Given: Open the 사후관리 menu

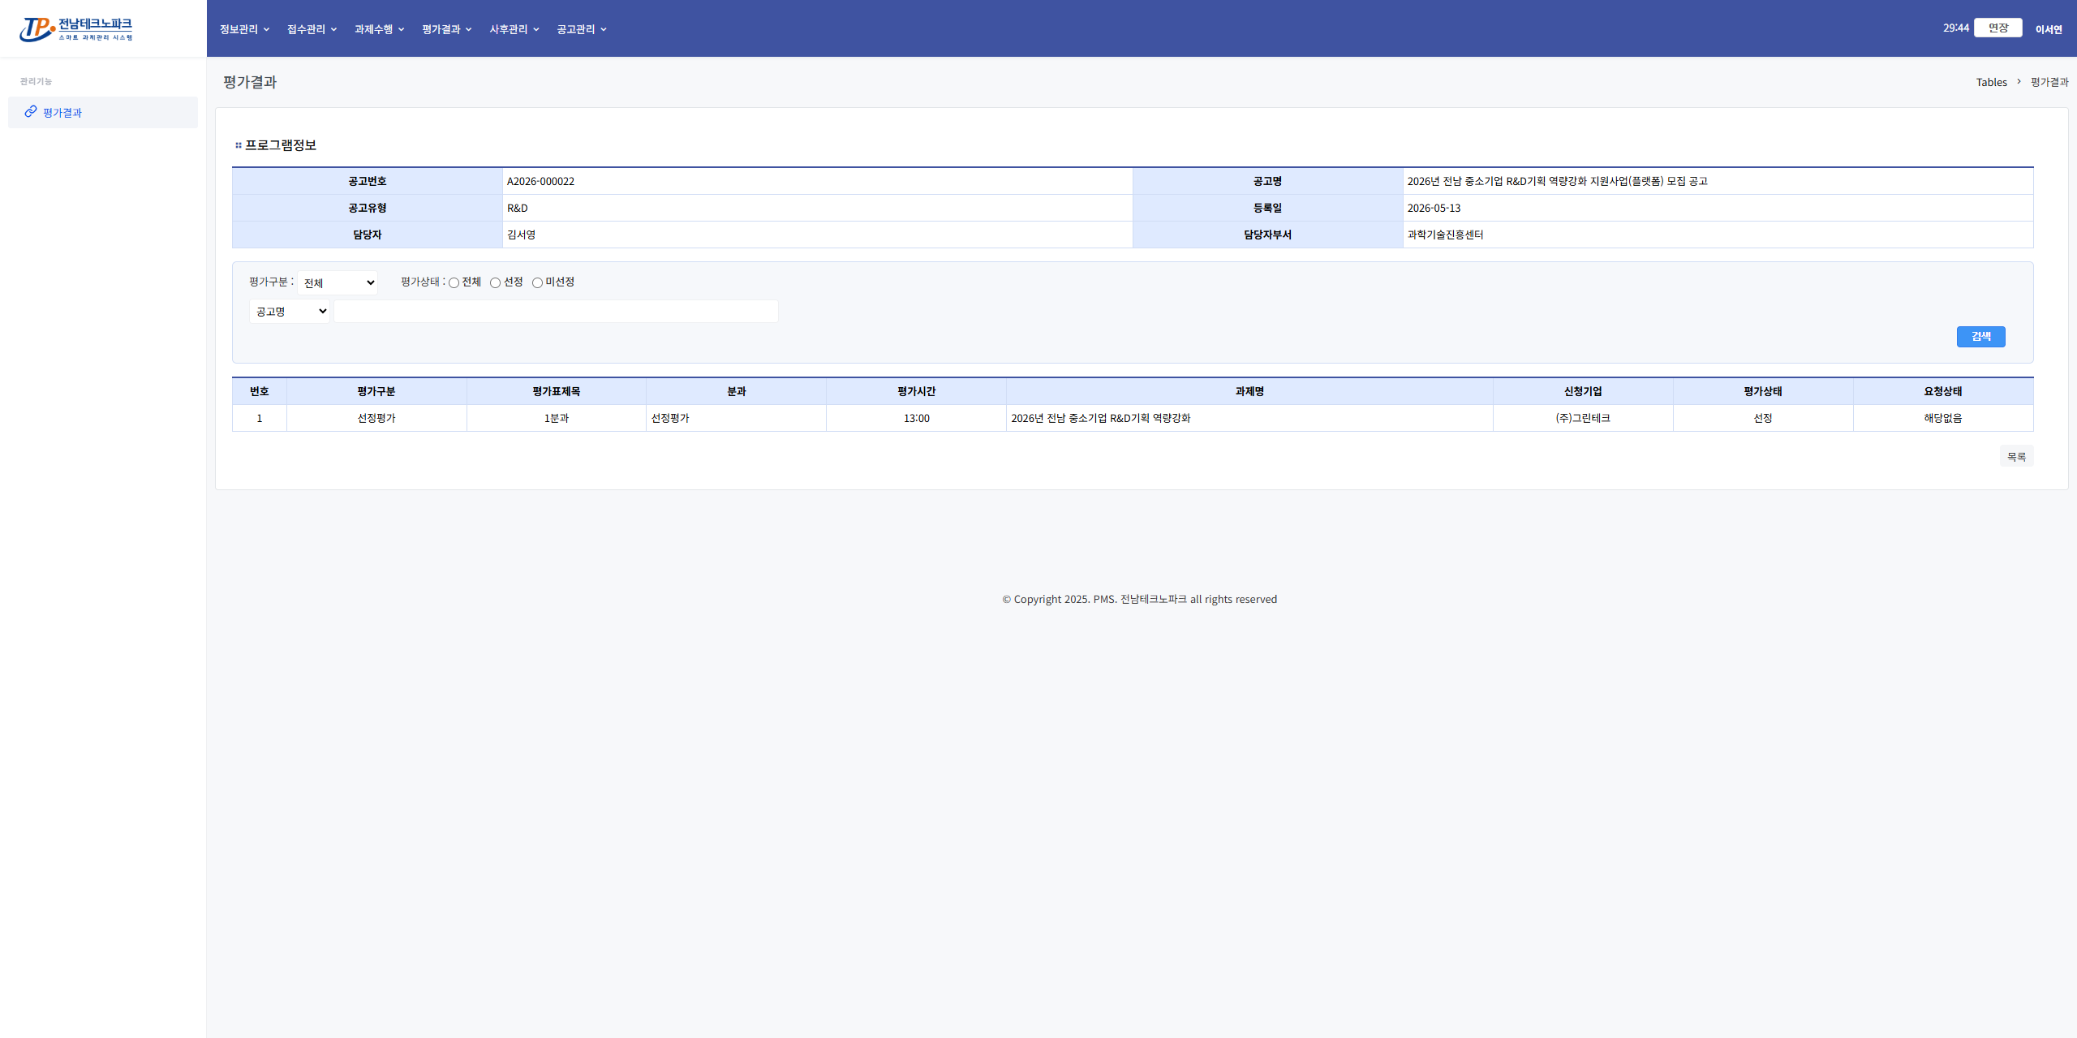Looking at the screenshot, I should pyautogui.click(x=514, y=29).
